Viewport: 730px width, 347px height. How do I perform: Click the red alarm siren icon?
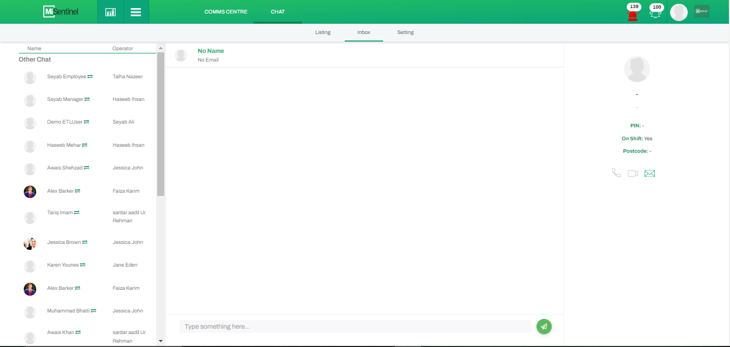[632, 15]
